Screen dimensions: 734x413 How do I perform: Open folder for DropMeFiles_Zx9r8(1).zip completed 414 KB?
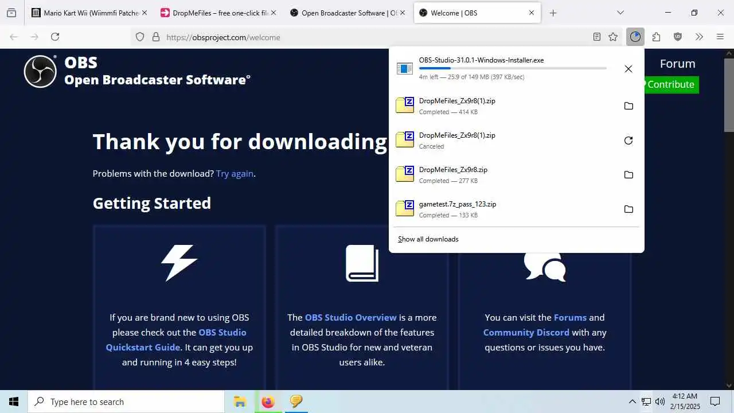[628, 106]
